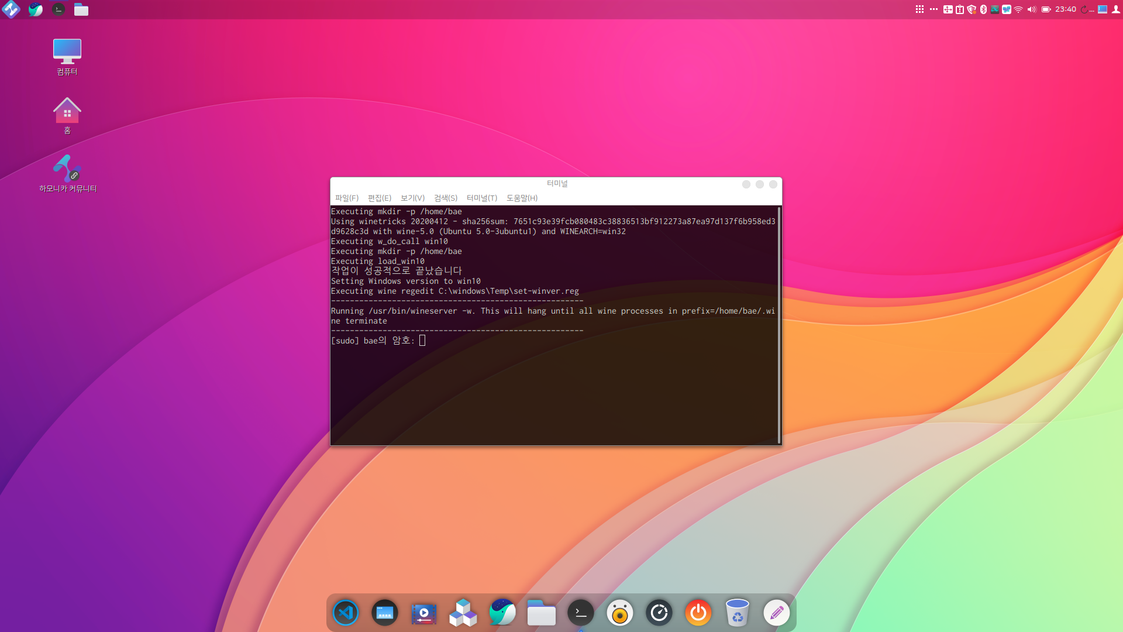Click the terminal's vertical scrollbar

click(779, 325)
